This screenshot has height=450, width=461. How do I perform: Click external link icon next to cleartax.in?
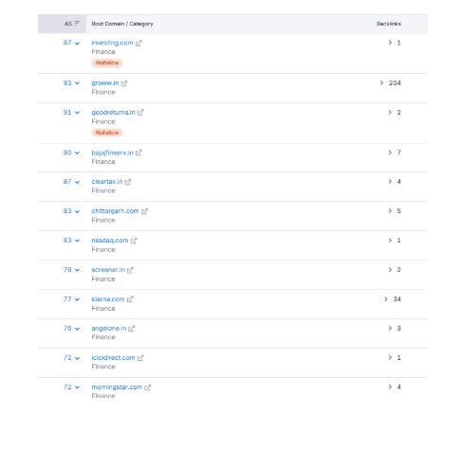127,182
